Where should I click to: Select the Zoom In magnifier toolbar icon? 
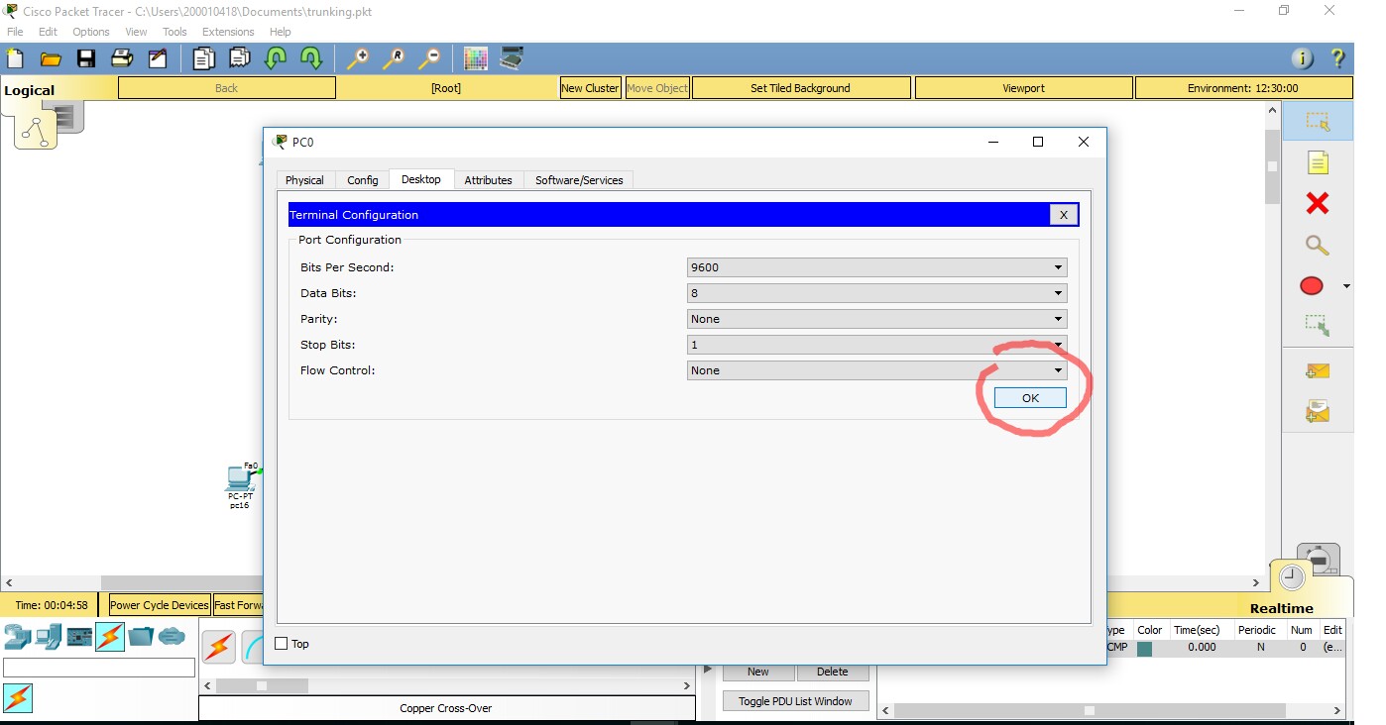(x=357, y=58)
